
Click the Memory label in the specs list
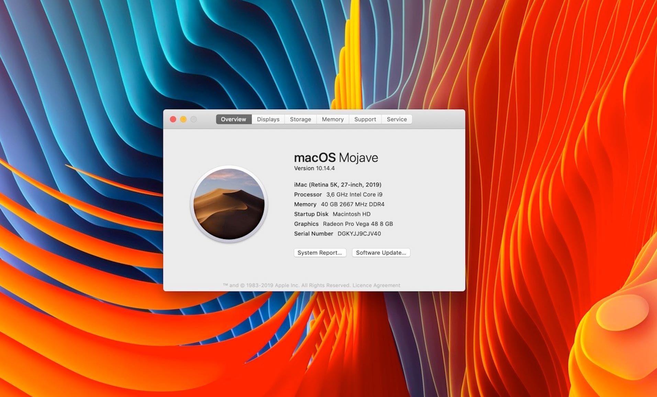(305, 204)
